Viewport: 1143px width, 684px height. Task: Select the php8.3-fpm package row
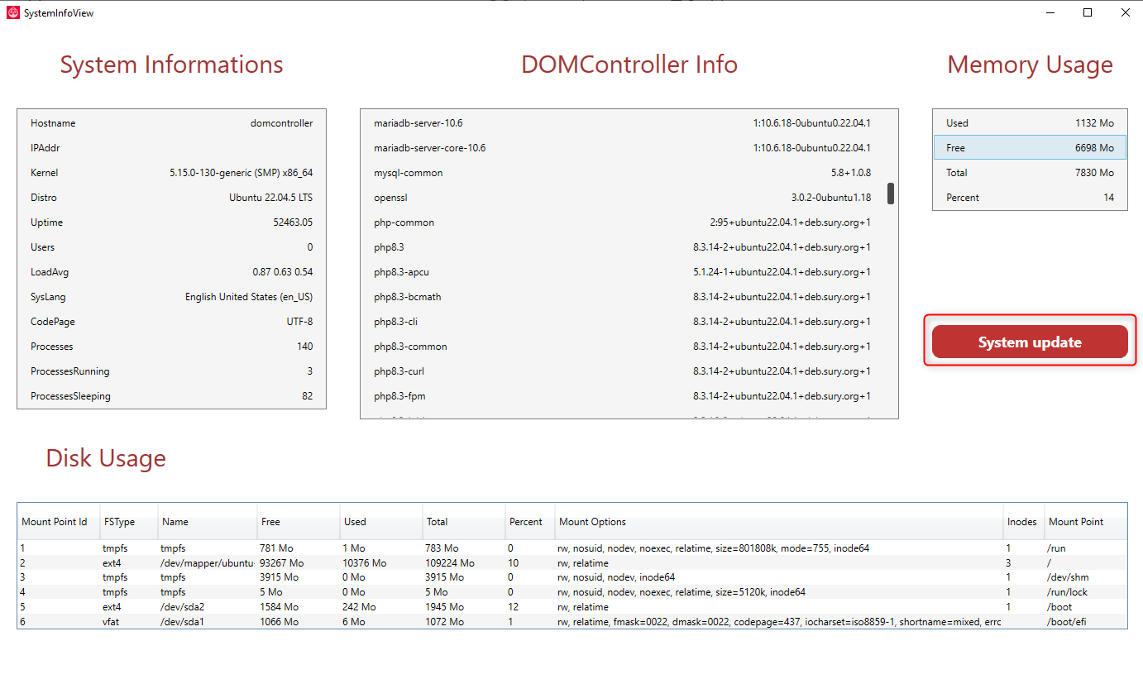click(x=622, y=396)
